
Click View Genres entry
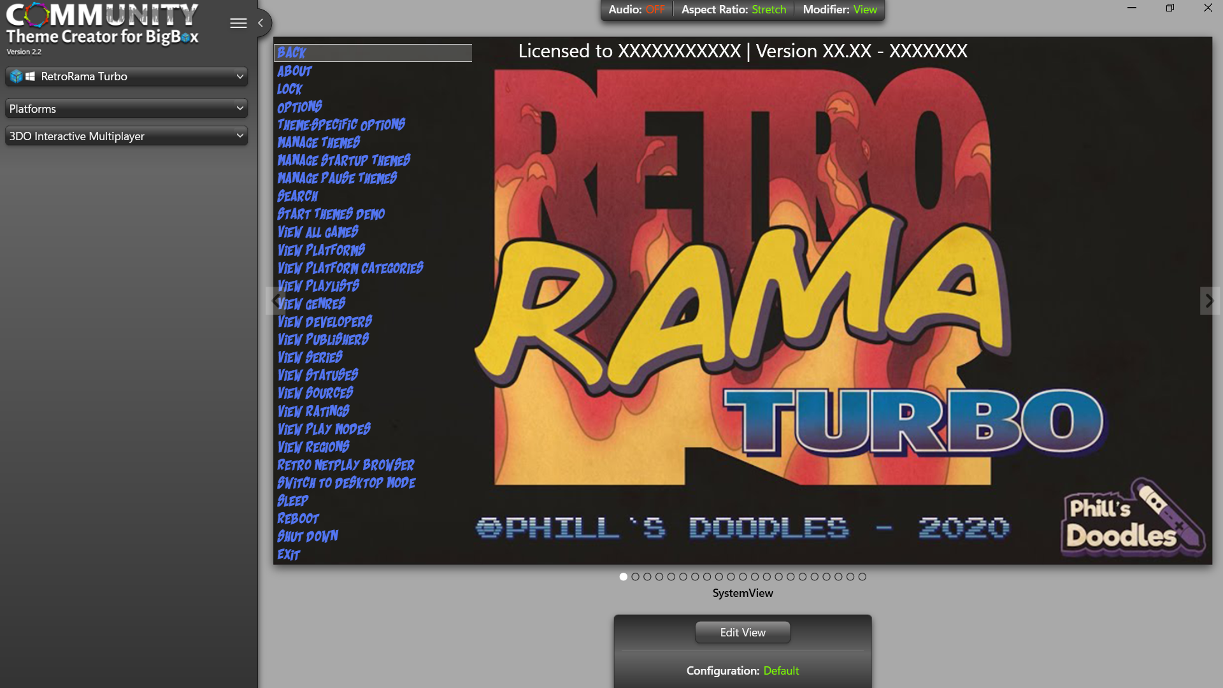coord(311,303)
